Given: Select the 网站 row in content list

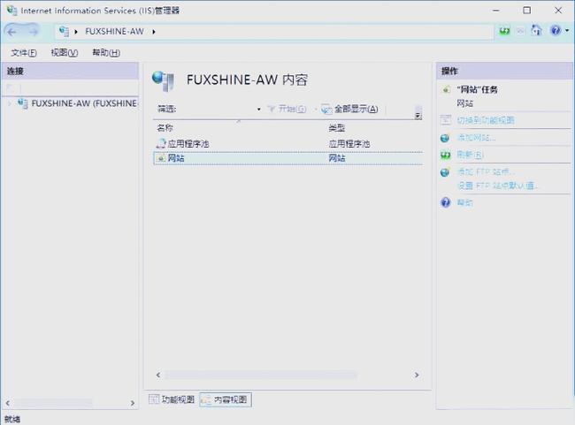Looking at the screenshot, I should tap(288, 158).
